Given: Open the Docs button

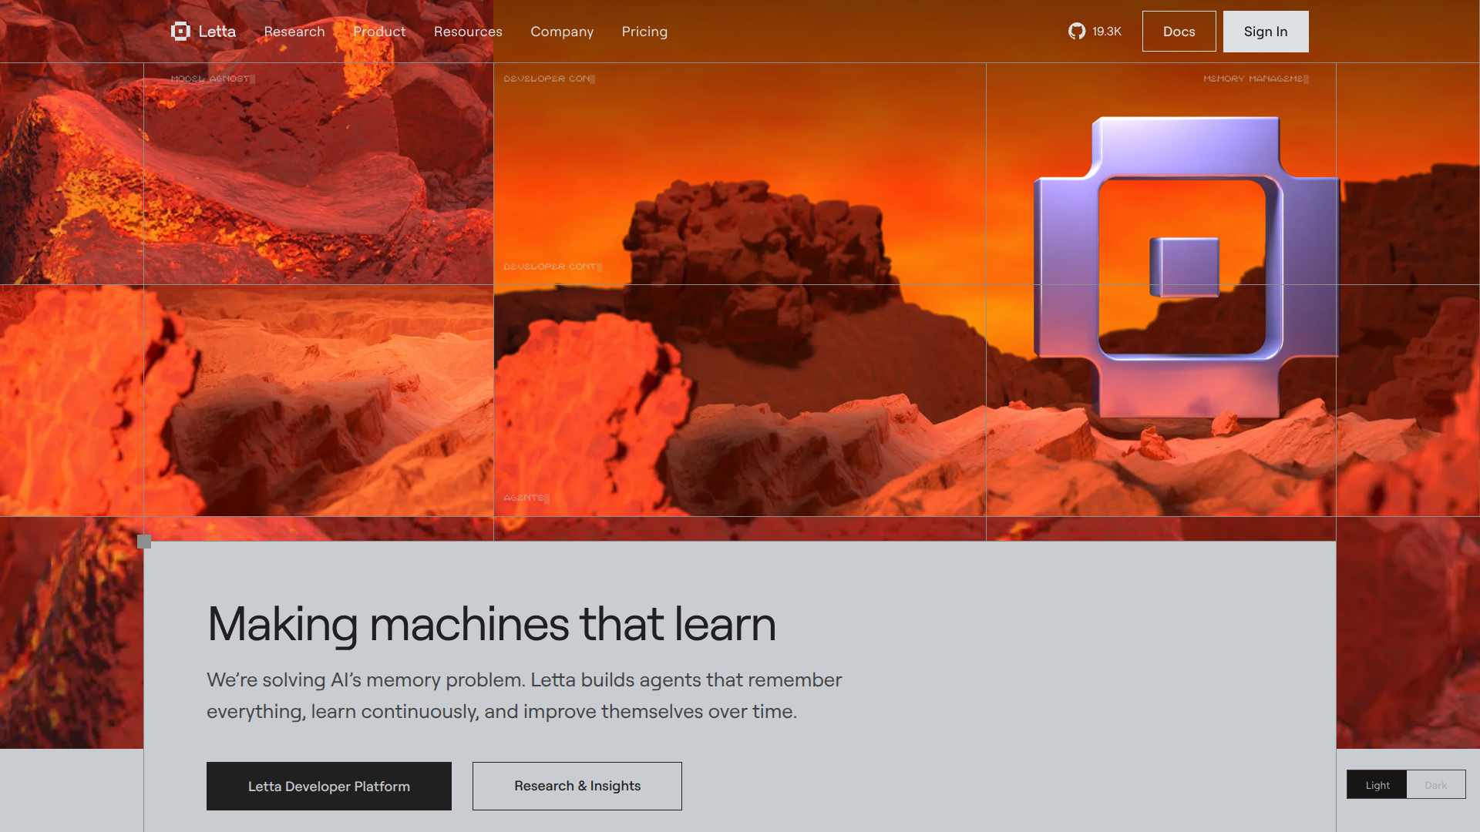Looking at the screenshot, I should [x=1179, y=32].
